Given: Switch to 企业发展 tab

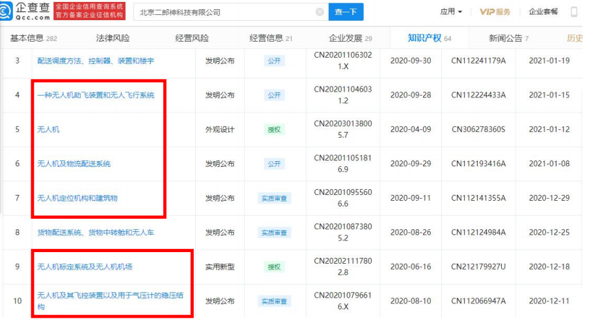Looking at the screenshot, I should pos(350,38).
